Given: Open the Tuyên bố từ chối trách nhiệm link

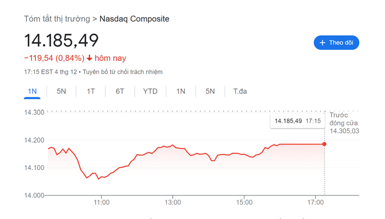Looking at the screenshot, I should (122, 72).
